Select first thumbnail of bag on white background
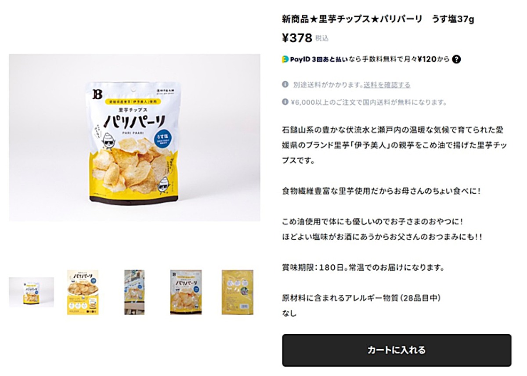 31,292
